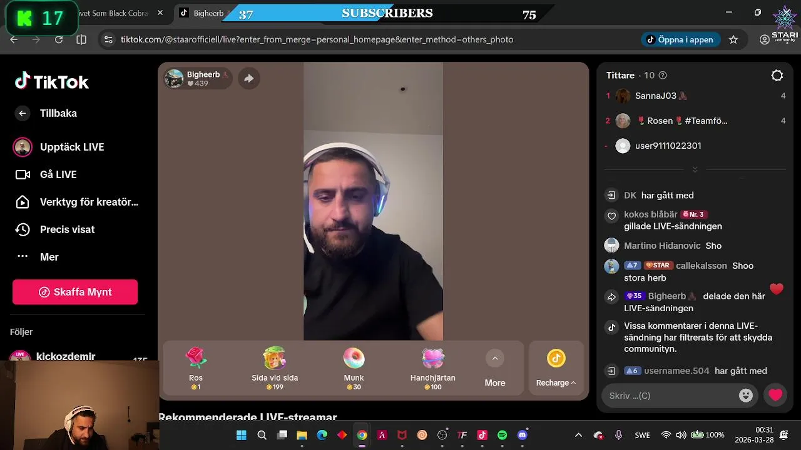The height and width of the screenshot is (450, 801).
Task: Open TikTok app from taskbar
Action: [482, 435]
